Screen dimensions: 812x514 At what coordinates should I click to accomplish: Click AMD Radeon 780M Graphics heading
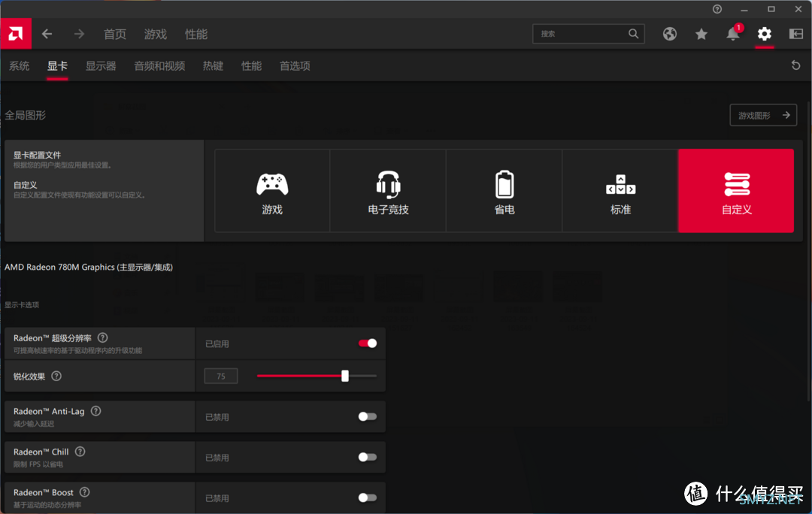tap(89, 267)
